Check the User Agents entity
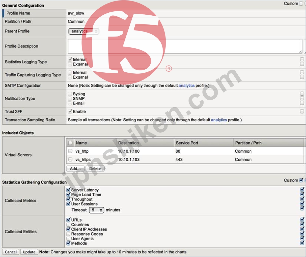Viewport: 306px width, 257px height. [x=68, y=238]
